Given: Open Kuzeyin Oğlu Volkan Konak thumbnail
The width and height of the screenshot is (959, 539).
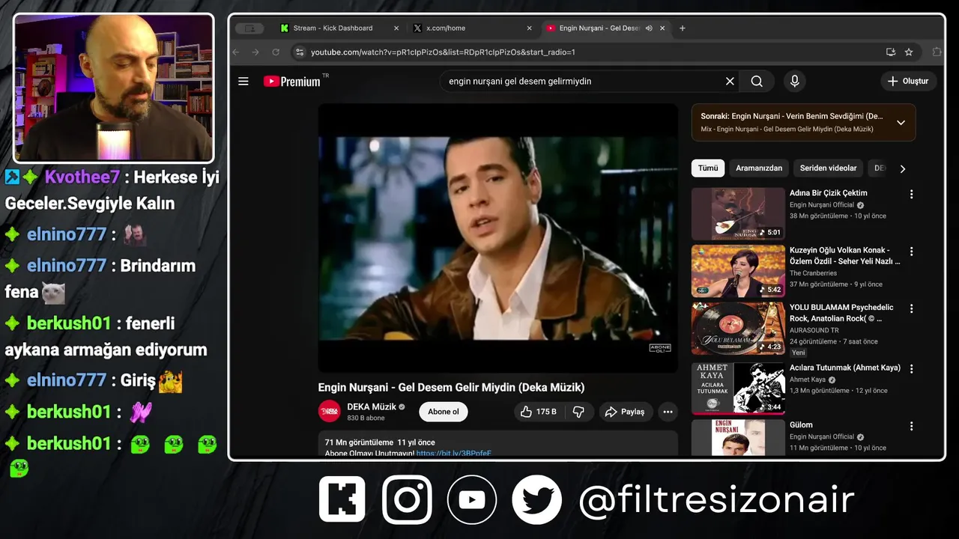Looking at the screenshot, I should (738, 271).
